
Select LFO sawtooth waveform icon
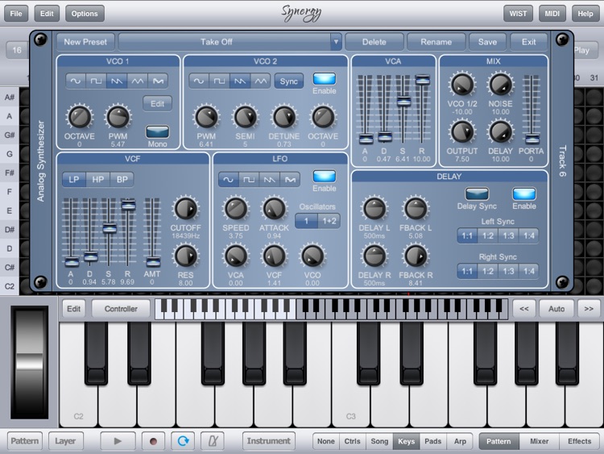270,180
